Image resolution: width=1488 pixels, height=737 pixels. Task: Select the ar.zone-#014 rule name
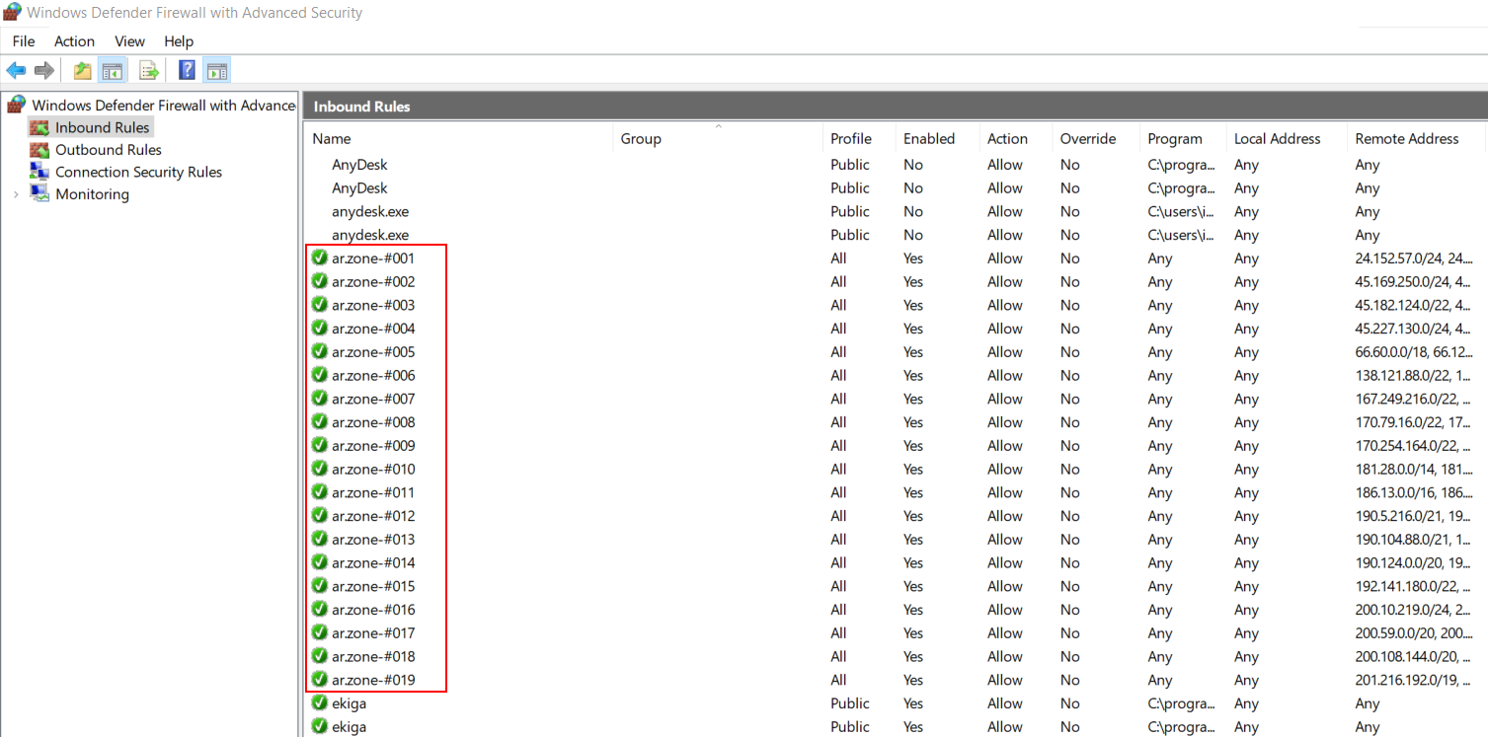373,562
